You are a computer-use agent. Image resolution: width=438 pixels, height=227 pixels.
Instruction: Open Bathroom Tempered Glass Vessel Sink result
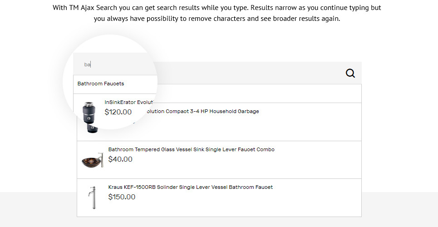(191, 149)
